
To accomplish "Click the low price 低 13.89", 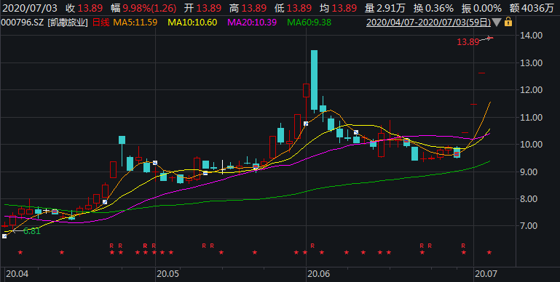I will pos(293,8).
